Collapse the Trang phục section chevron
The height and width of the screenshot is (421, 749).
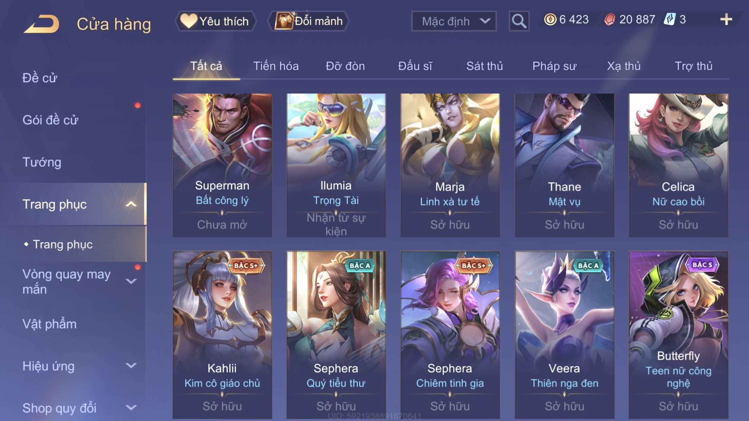(x=131, y=204)
